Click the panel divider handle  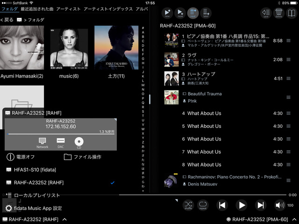[x=149, y=99]
